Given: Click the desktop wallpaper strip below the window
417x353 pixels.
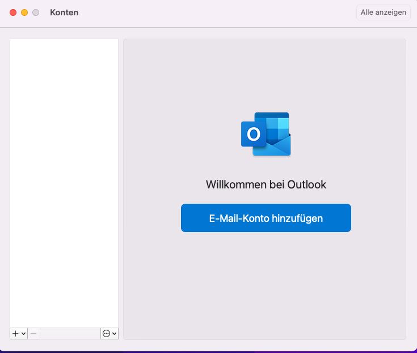Looking at the screenshot, I should 208,351.
